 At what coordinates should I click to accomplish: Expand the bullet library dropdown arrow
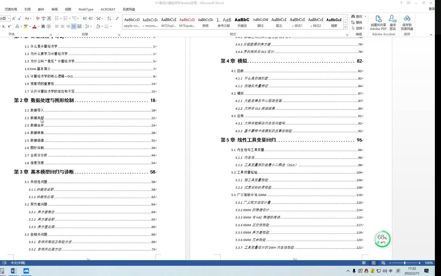(x=61, y=18)
